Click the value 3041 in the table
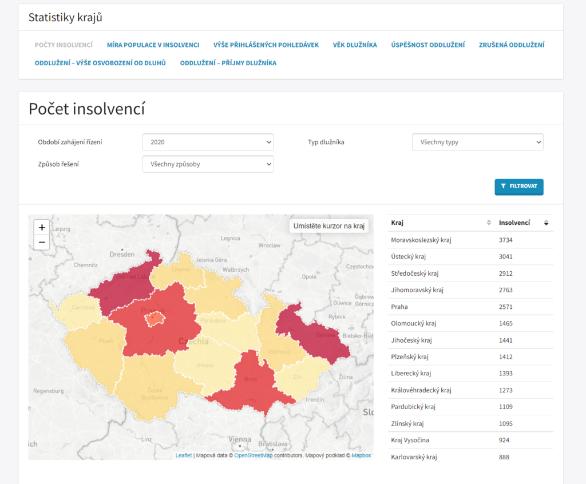 click(506, 257)
